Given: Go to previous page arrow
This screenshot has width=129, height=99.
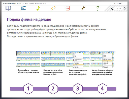Looking at the screenshot, I should tap(112, 8).
